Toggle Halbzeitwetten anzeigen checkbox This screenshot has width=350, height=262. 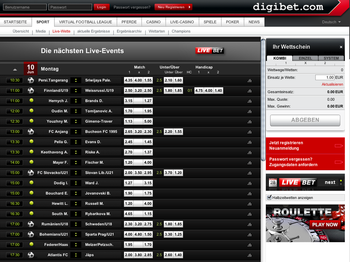click(269, 198)
